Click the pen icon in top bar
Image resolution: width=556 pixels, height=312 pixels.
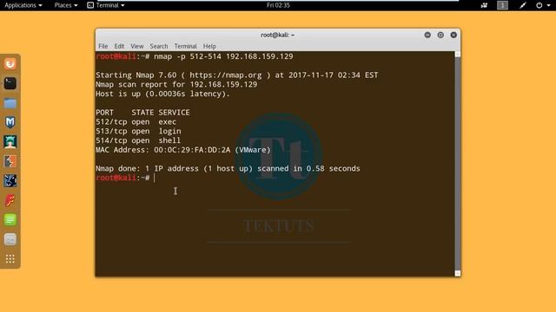click(x=523, y=5)
